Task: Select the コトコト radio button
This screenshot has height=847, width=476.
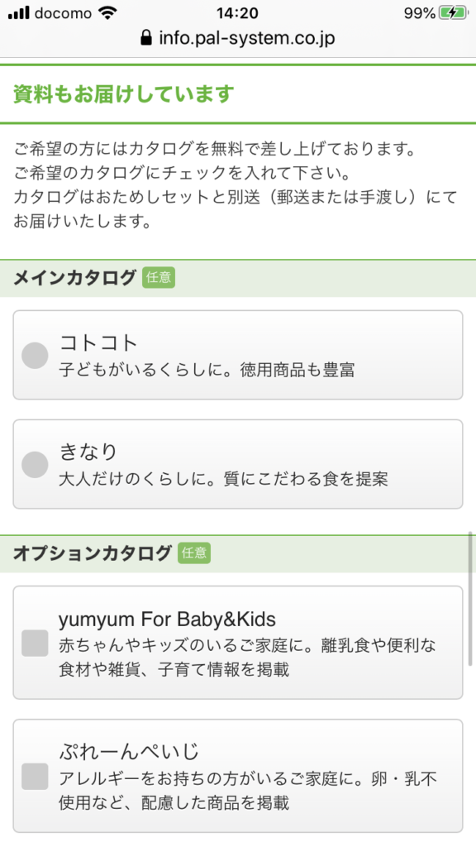Action: click(35, 356)
